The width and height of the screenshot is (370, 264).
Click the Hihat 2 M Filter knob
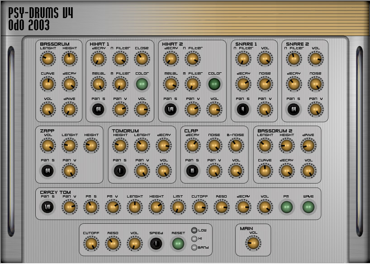point(193,84)
